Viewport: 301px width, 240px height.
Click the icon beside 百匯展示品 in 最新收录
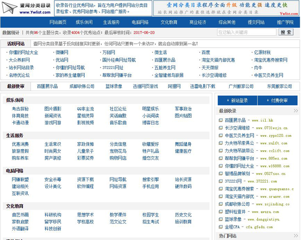click(x=221, y=120)
